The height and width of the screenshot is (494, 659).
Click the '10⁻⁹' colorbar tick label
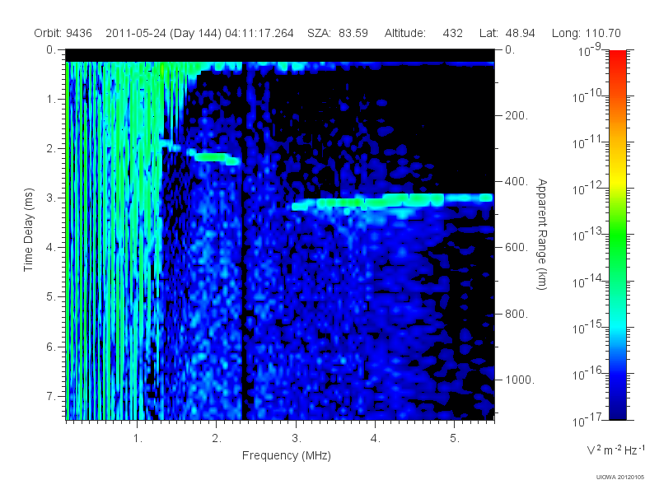point(589,50)
